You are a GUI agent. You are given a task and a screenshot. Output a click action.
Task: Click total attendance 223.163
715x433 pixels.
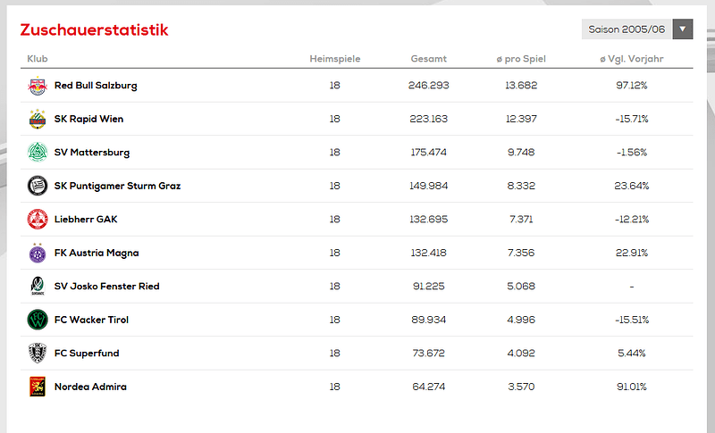429,119
